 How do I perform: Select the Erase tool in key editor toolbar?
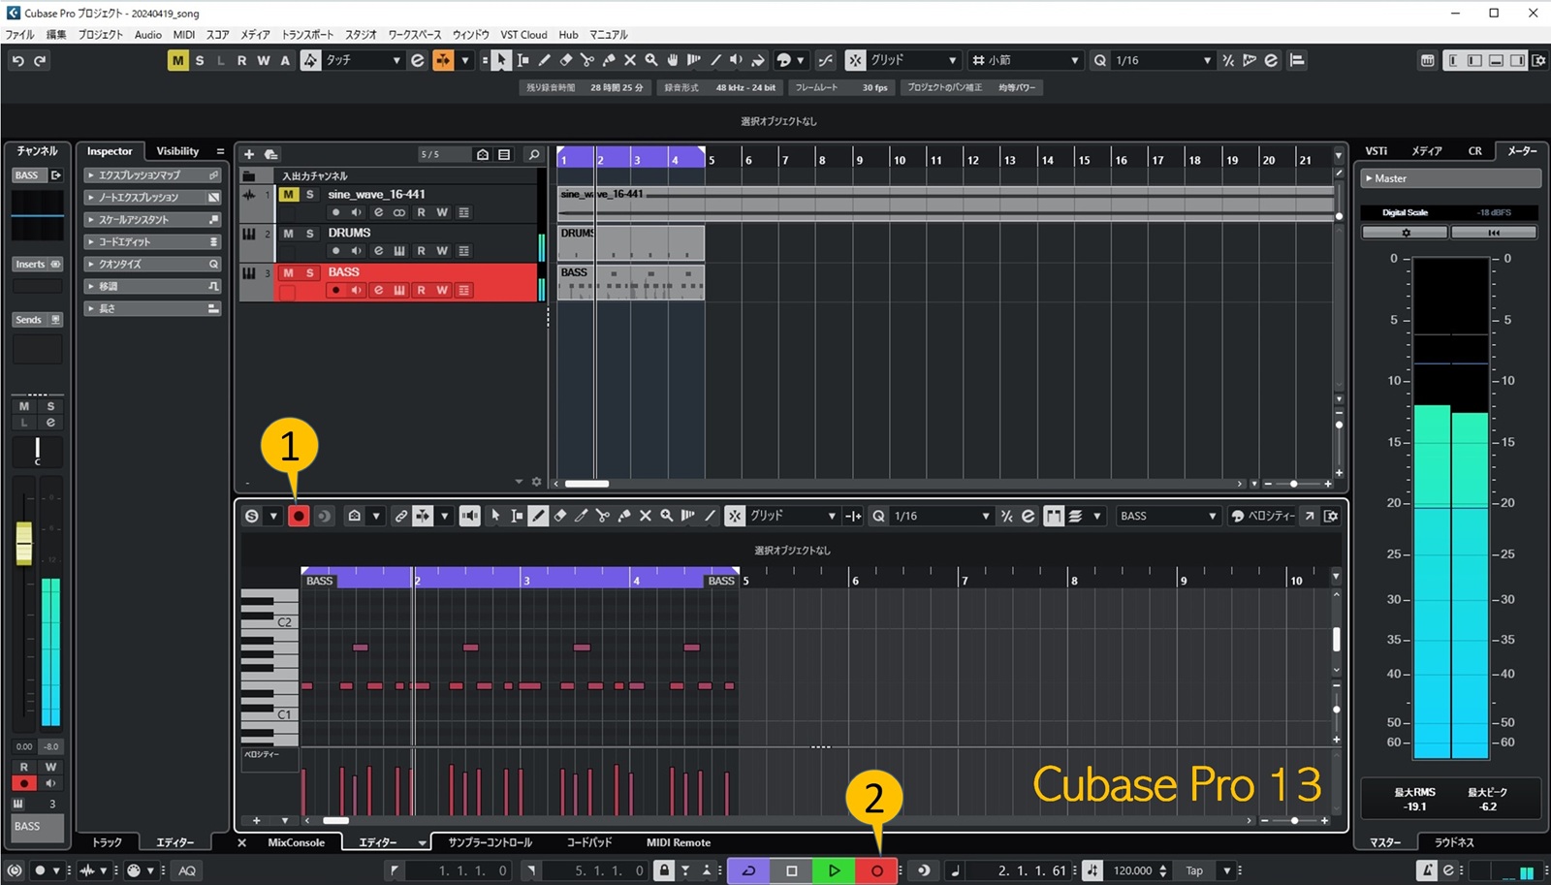pyautogui.click(x=559, y=517)
